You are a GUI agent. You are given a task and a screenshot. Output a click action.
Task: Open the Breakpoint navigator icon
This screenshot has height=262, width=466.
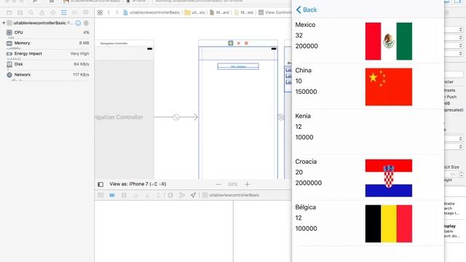pos(74,12)
